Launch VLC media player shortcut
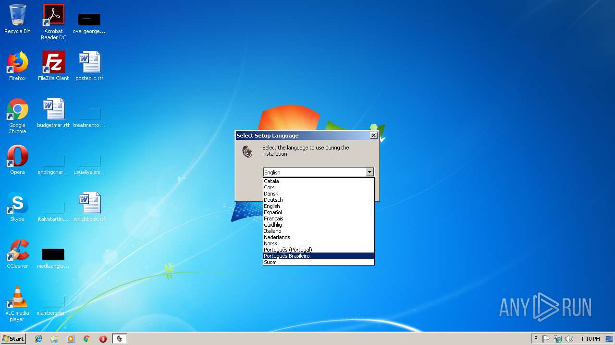Image resolution: width=615 pixels, height=345 pixels. (17, 304)
